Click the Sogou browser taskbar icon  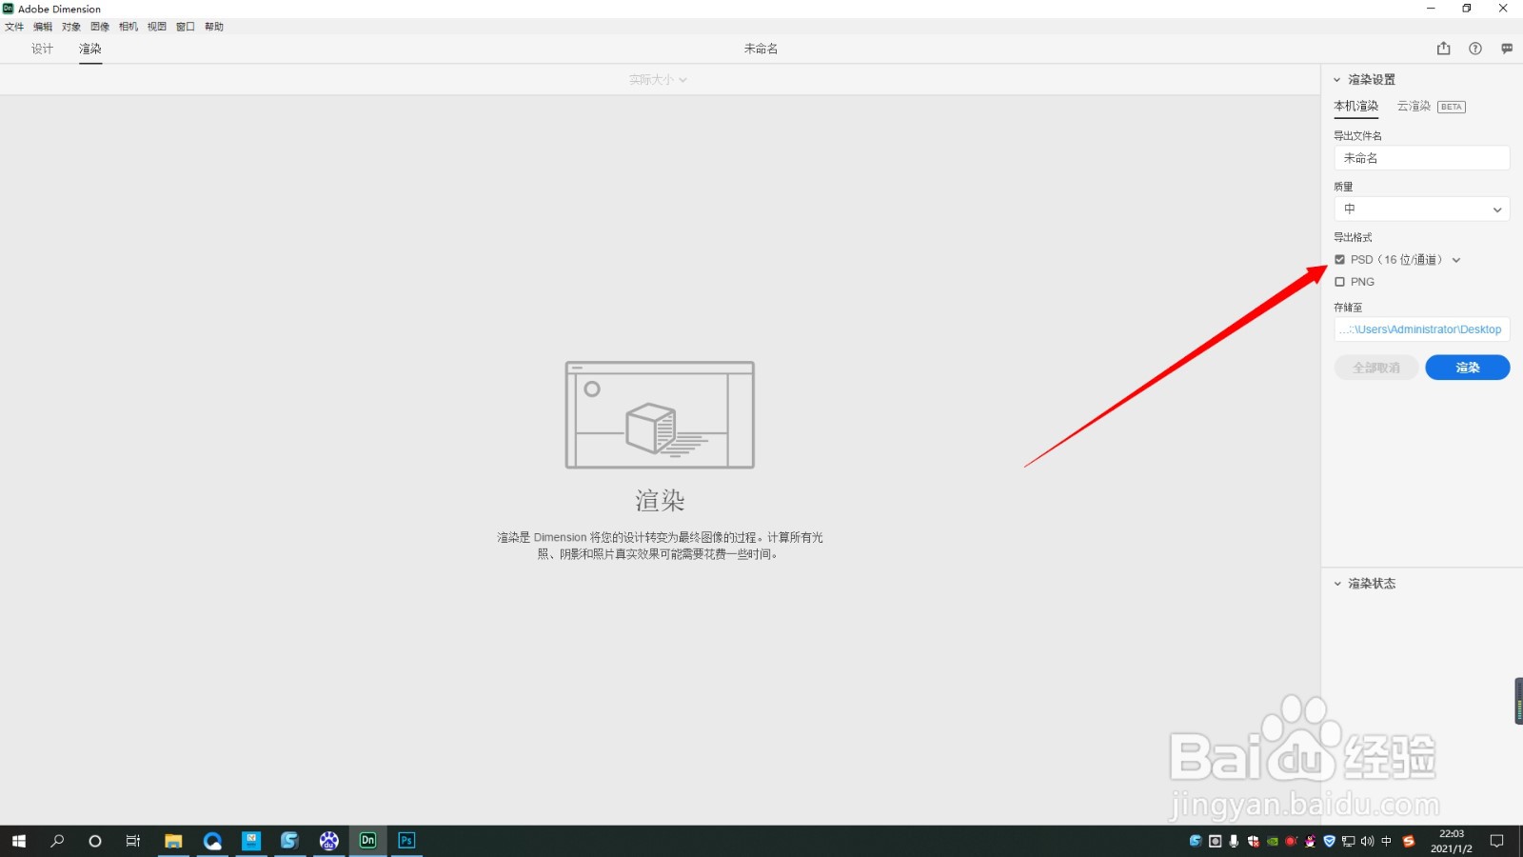pyautogui.click(x=289, y=841)
